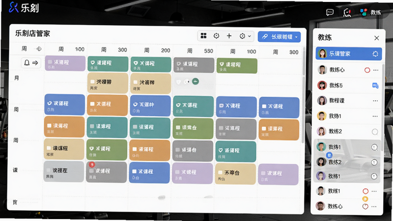The height and width of the screenshot is (221, 393).
Task: Click the 乐臻管家 avatar in the coach panel
Action: click(x=322, y=54)
